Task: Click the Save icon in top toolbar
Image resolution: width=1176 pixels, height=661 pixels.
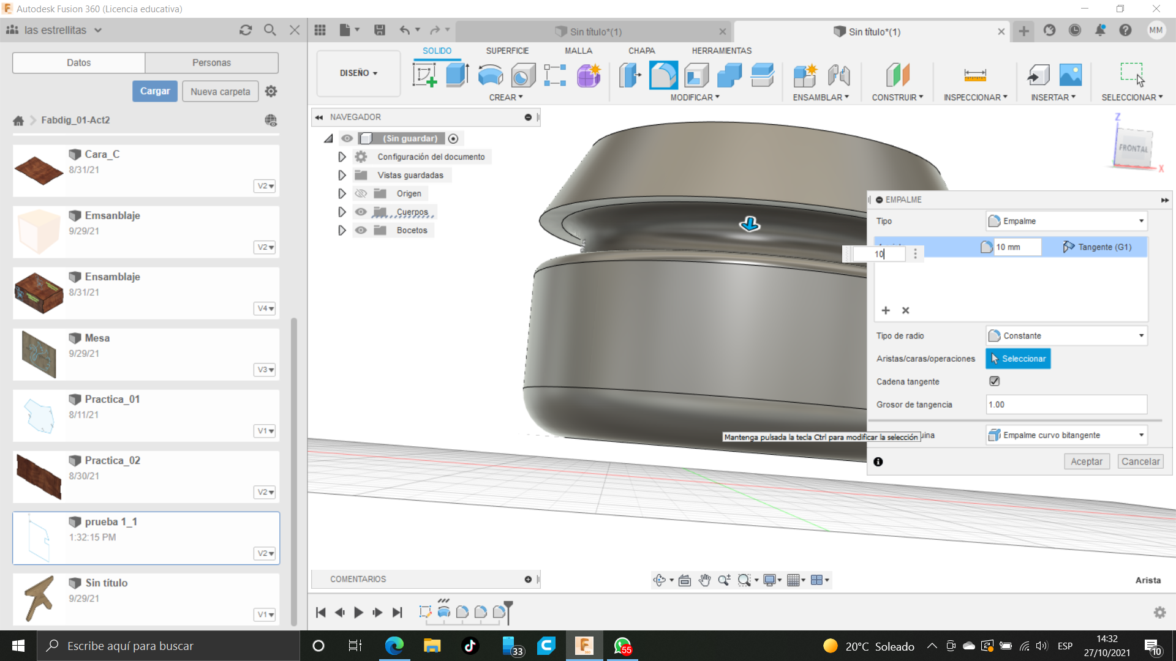Action: point(380,30)
